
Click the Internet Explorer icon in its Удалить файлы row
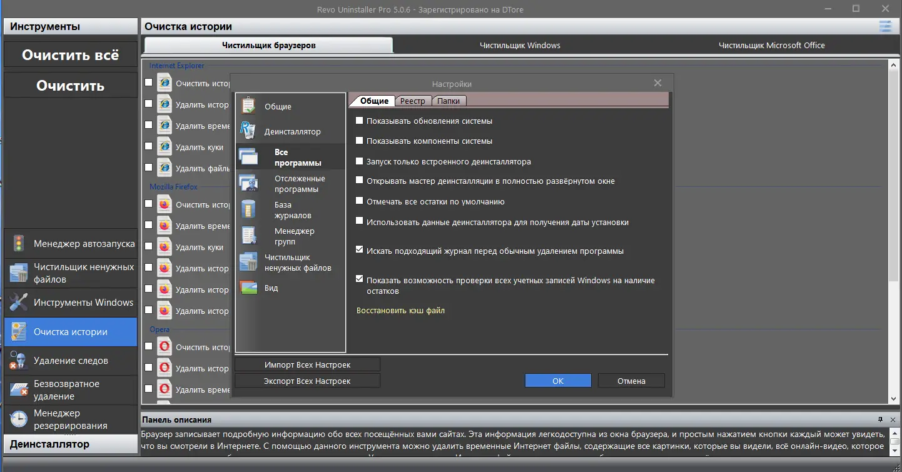[165, 168]
